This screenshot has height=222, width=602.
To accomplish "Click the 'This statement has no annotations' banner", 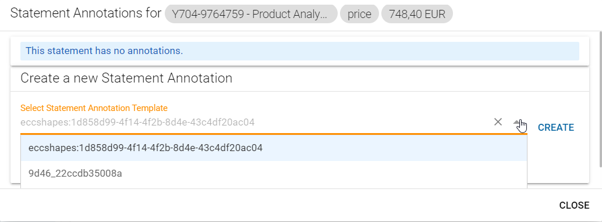I will (x=104, y=51).
